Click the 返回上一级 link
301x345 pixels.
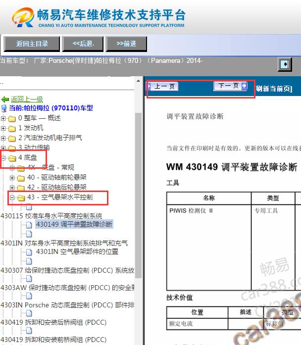[x=27, y=99]
